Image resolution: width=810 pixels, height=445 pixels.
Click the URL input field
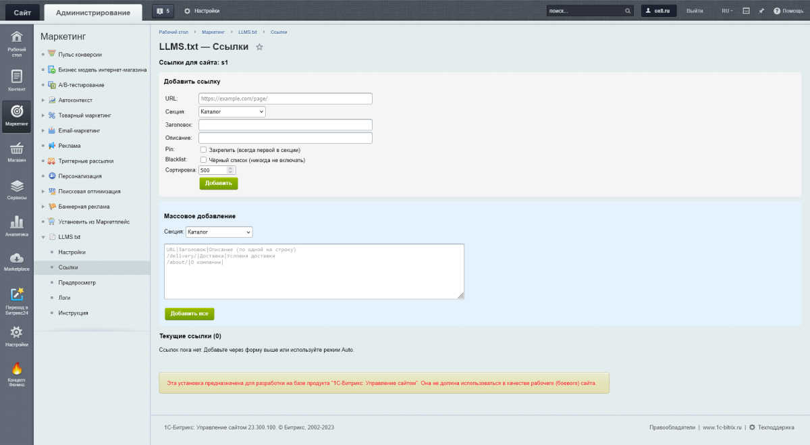(x=285, y=99)
